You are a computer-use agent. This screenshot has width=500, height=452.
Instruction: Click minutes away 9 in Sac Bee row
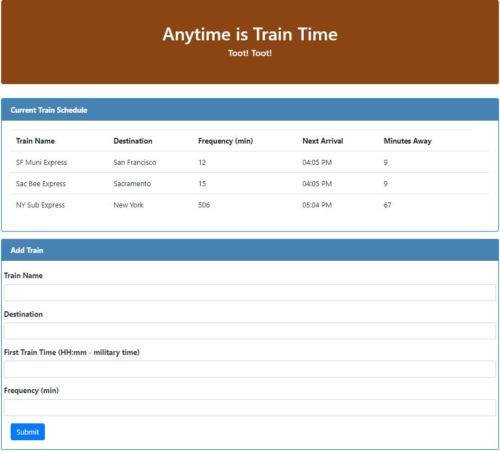386,183
